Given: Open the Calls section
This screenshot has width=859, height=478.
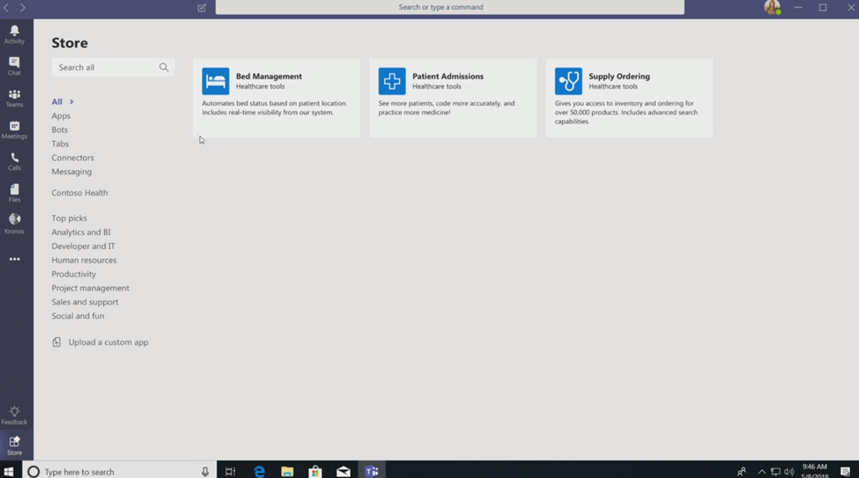Looking at the screenshot, I should (x=14, y=161).
